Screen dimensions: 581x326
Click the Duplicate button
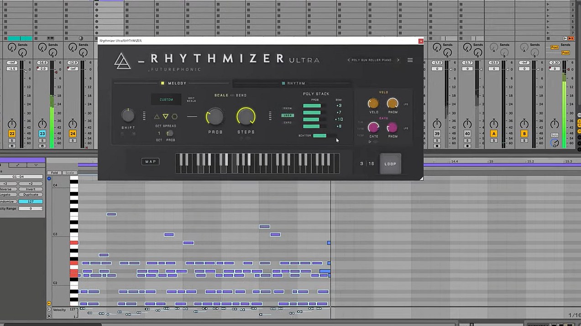pyautogui.click(x=31, y=195)
